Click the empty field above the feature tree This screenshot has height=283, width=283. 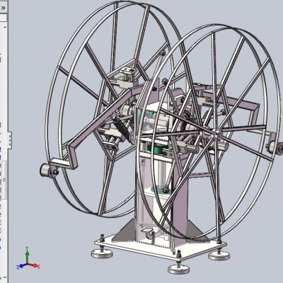pos(4,18)
